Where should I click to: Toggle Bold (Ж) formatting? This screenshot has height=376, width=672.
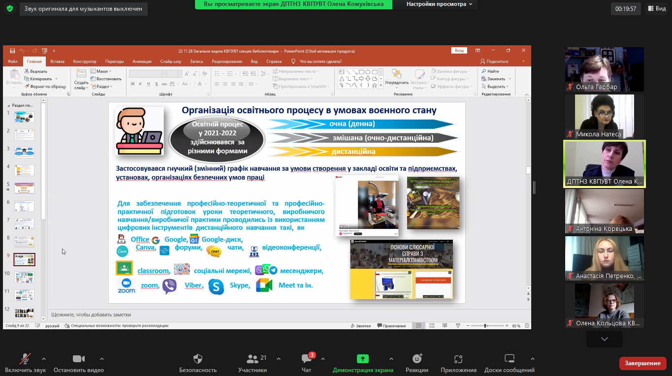[x=133, y=84]
